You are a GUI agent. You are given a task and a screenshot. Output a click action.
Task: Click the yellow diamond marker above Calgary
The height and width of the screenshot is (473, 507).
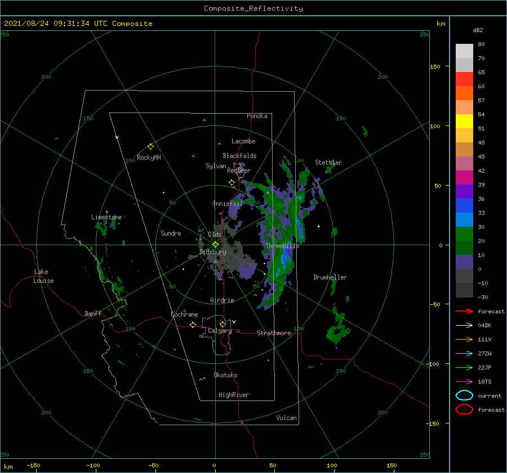tap(223, 324)
